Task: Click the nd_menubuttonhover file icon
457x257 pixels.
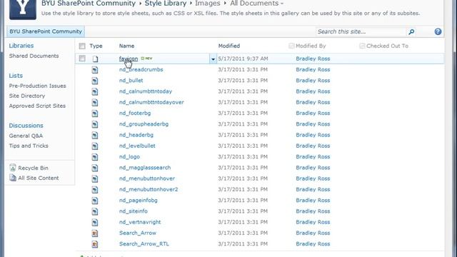Action: coord(95,178)
